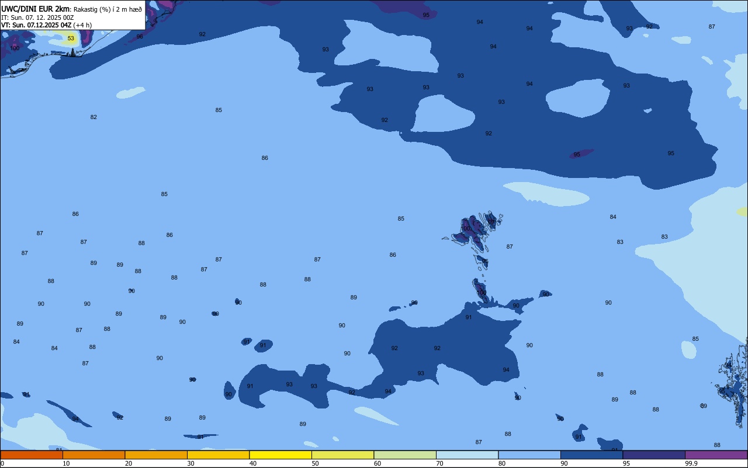Click the '96' humidity value near the coastline
The width and height of the screenshot is (748, 468).
(140, 37)
